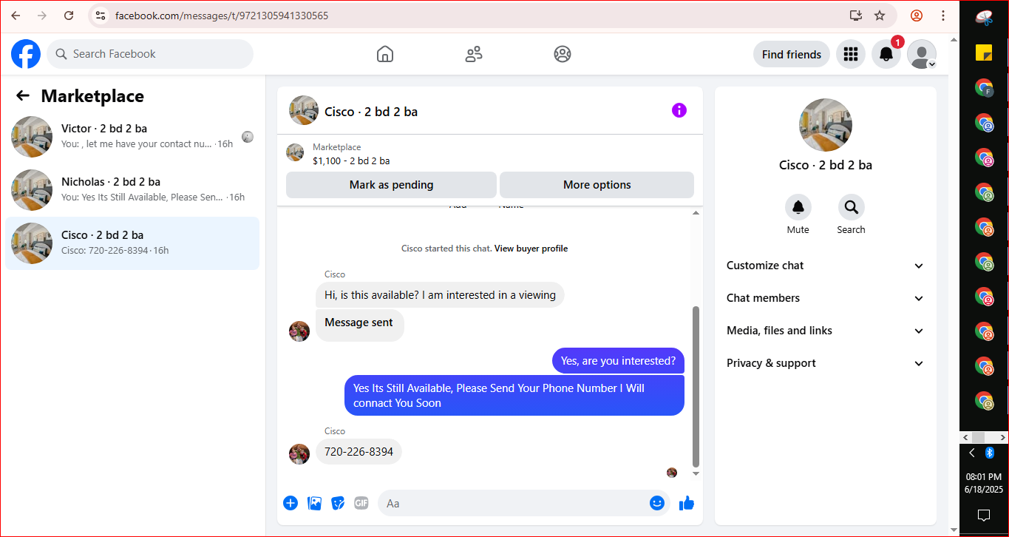This screenshot has width=1009, height=537.
Task: Open the Friends icon in top navigation
Action: pyautogui.click(x=474, y=54)
